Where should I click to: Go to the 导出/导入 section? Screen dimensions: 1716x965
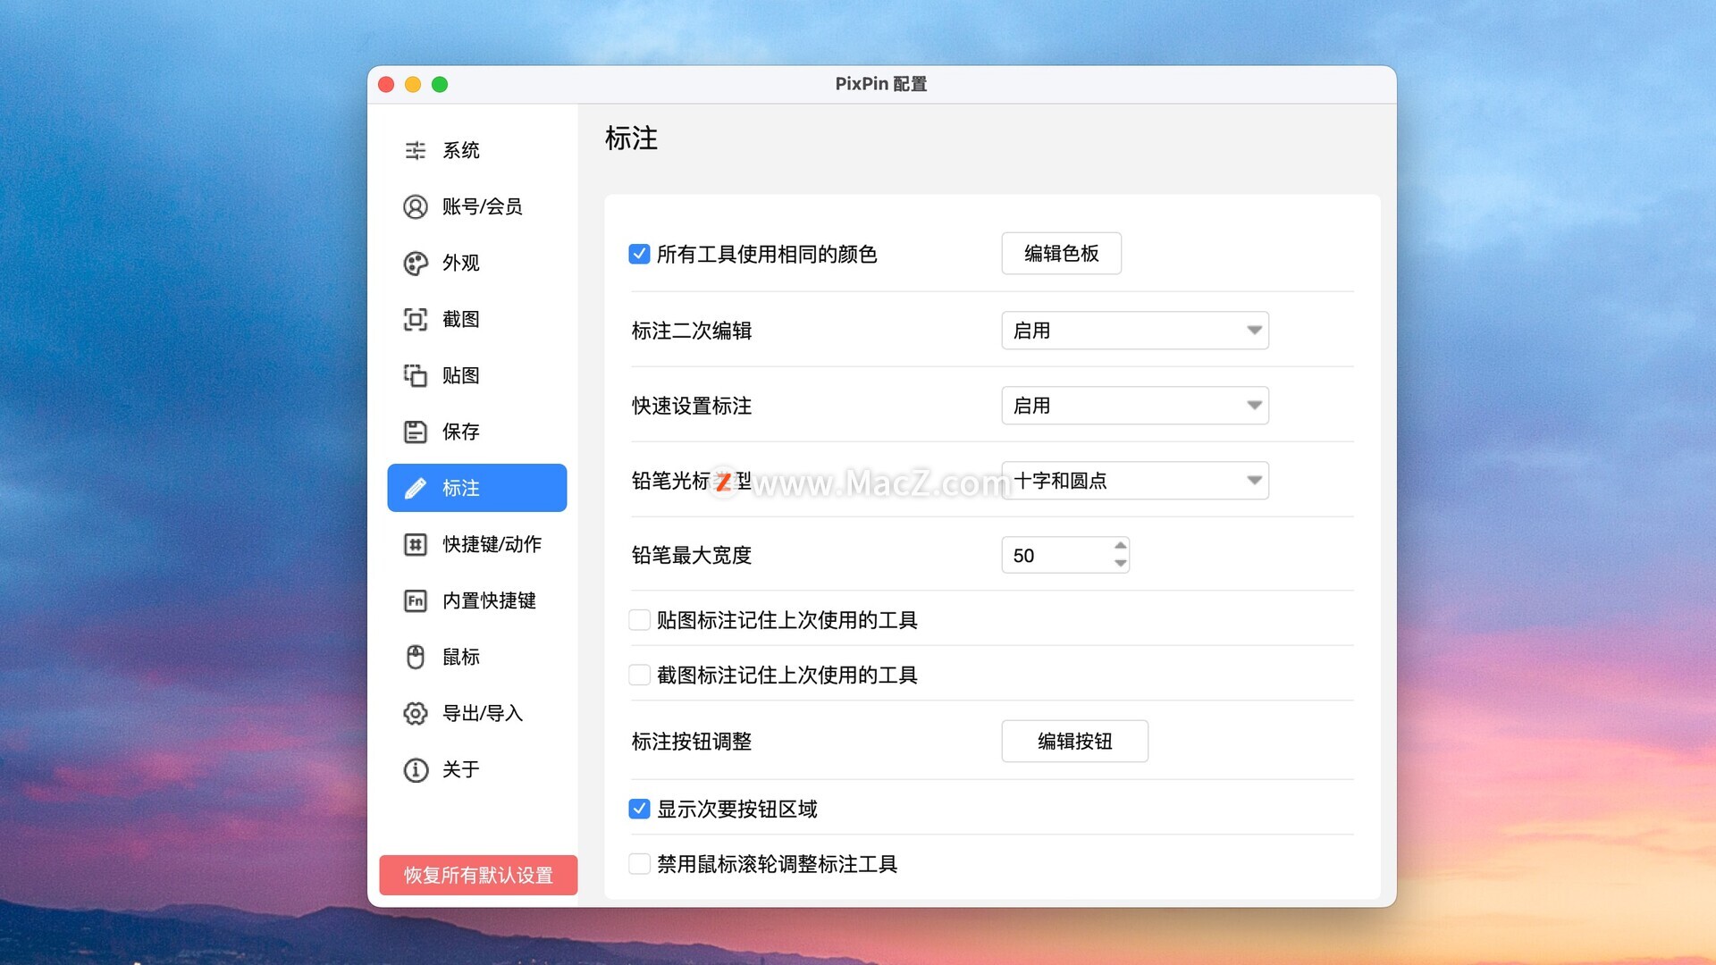[x=482, y=713]
